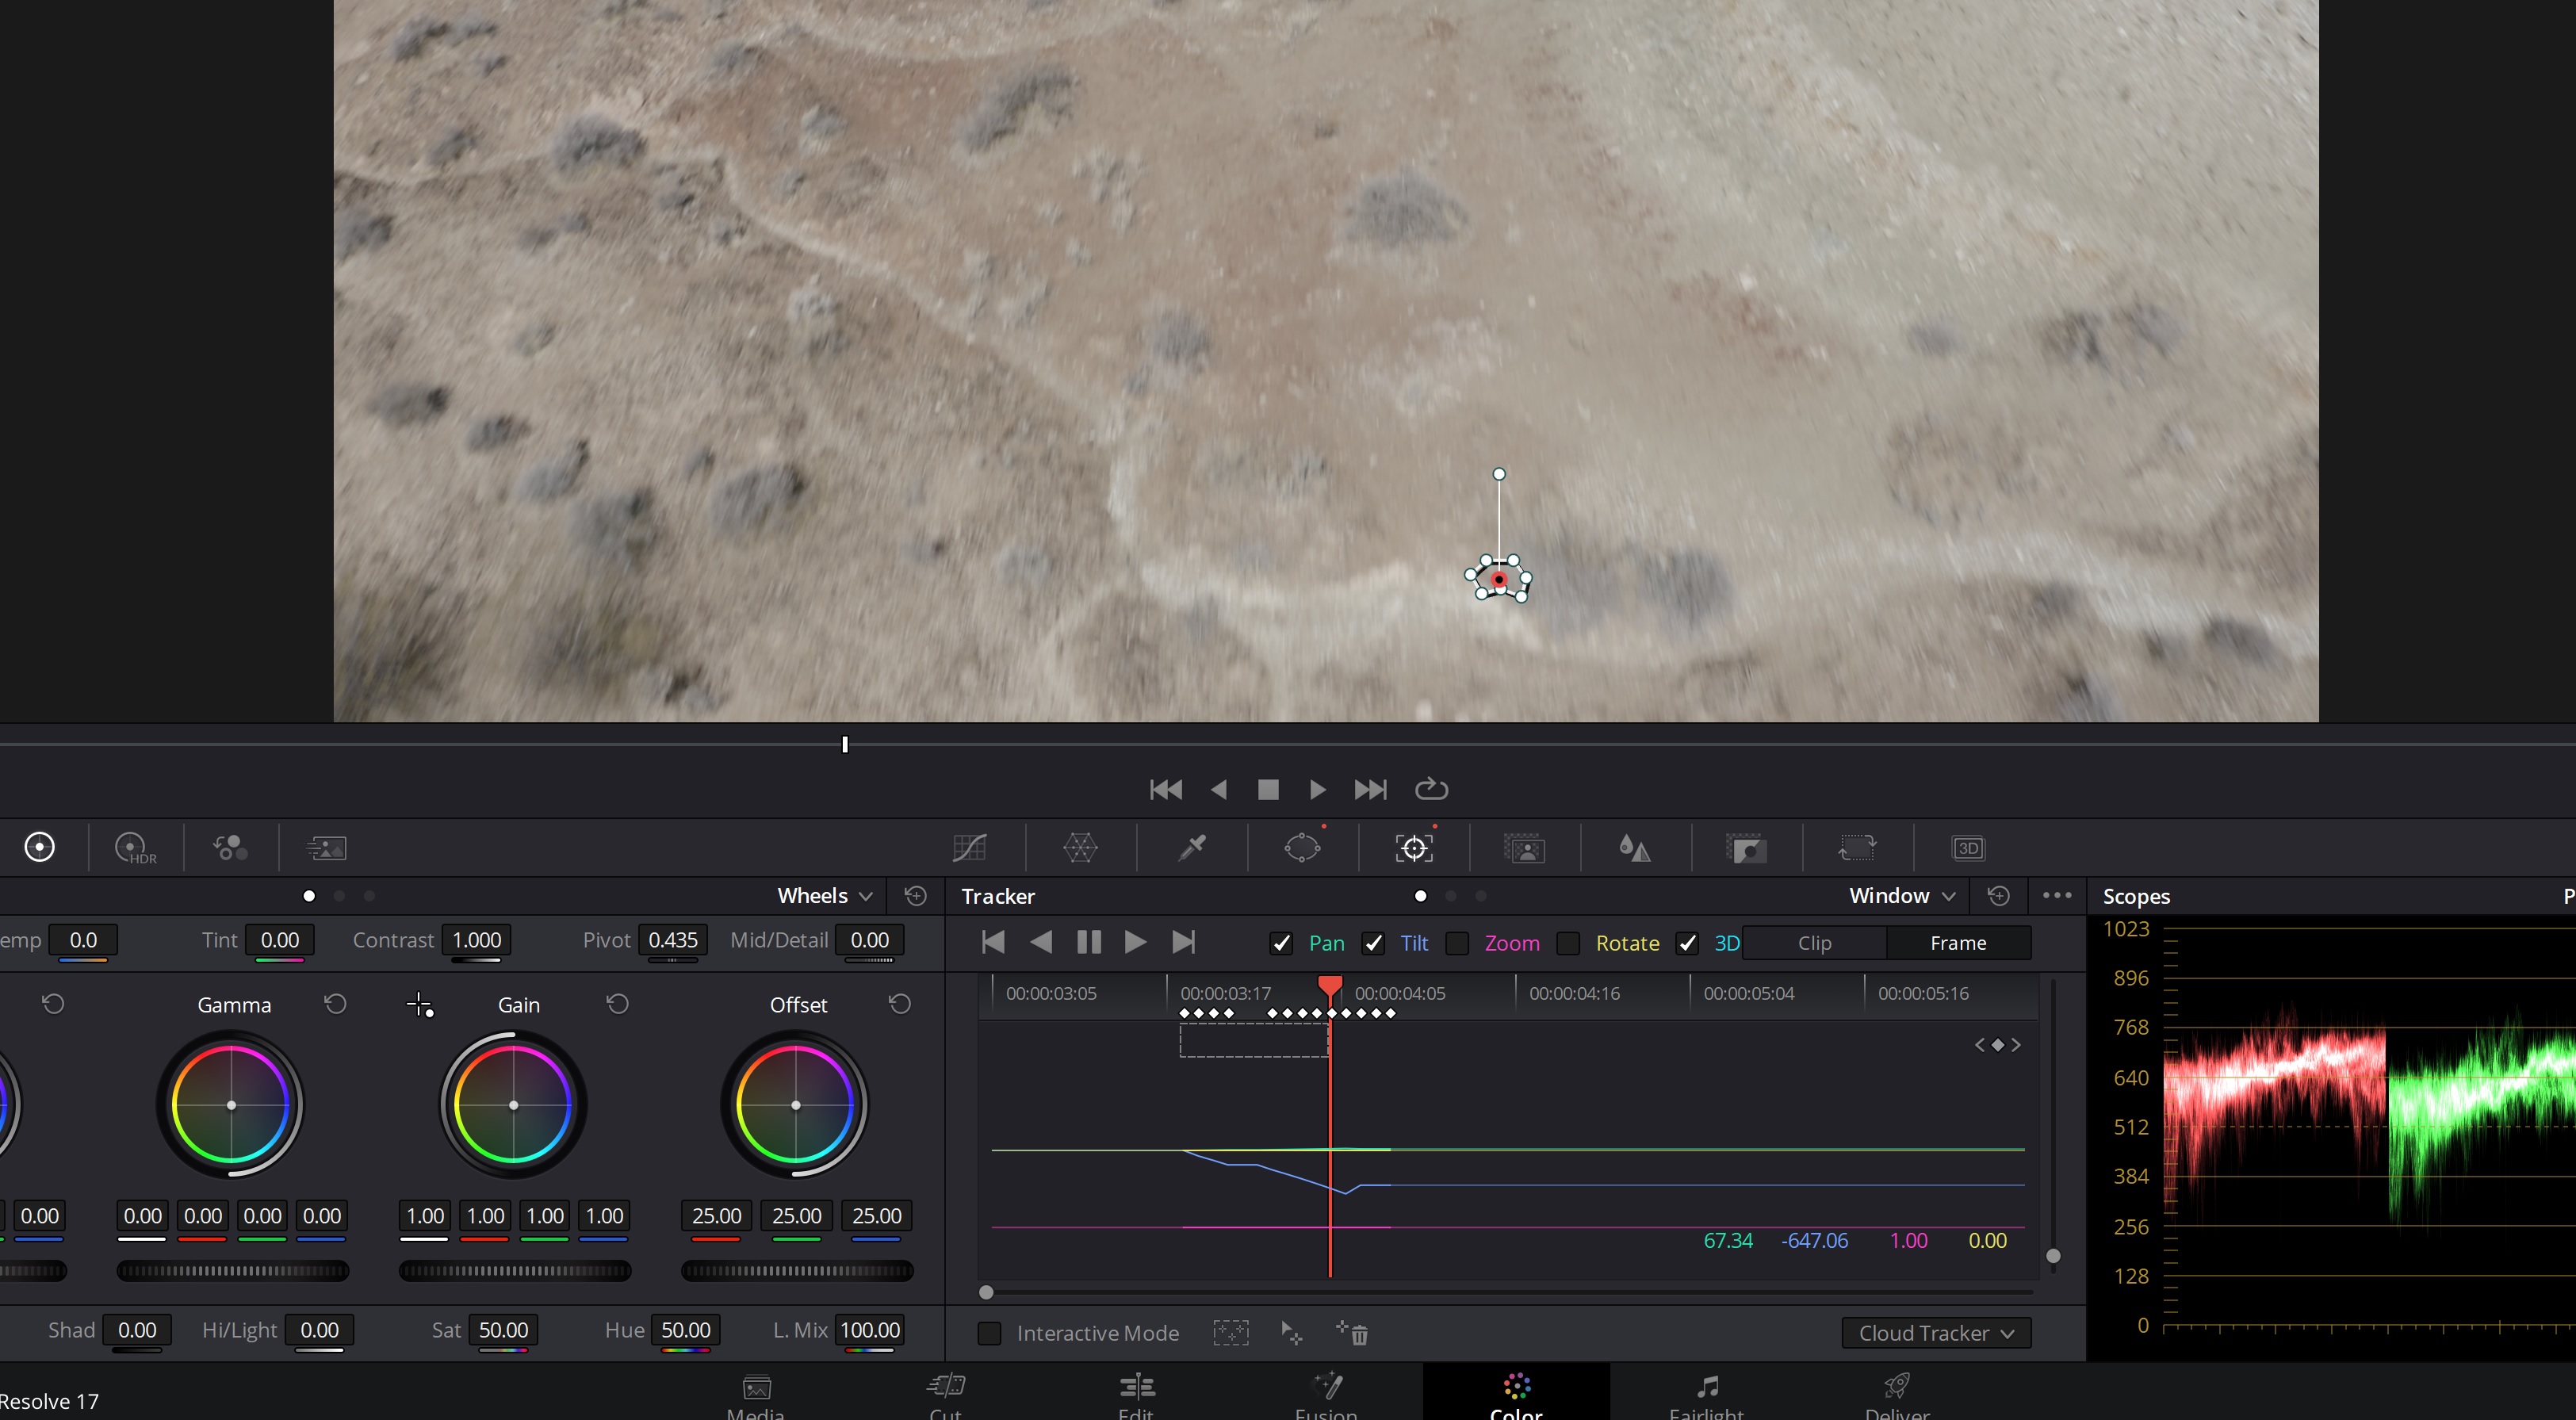The image size is (2576, 1420).
Task: Switch tracker to Frame mode
Action: click(1958, 943)
